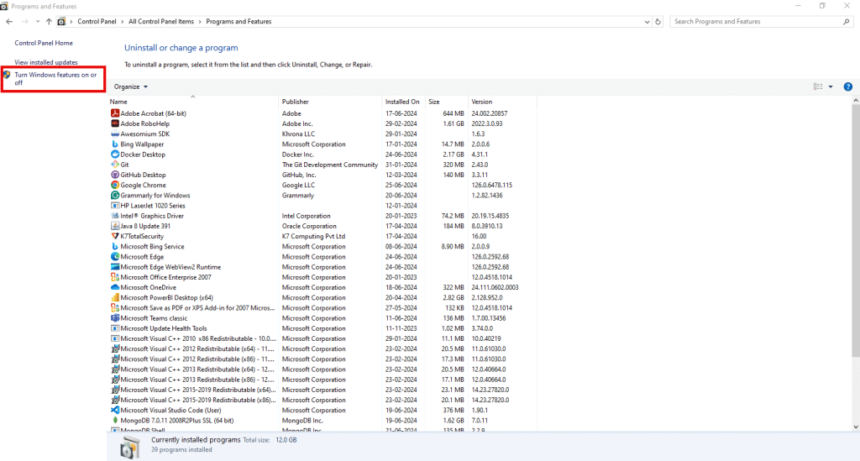Click the Java 8 Update 391 icon
This screenshot has height=461, width=860.
pyautogui.click(x=114, y=226)
